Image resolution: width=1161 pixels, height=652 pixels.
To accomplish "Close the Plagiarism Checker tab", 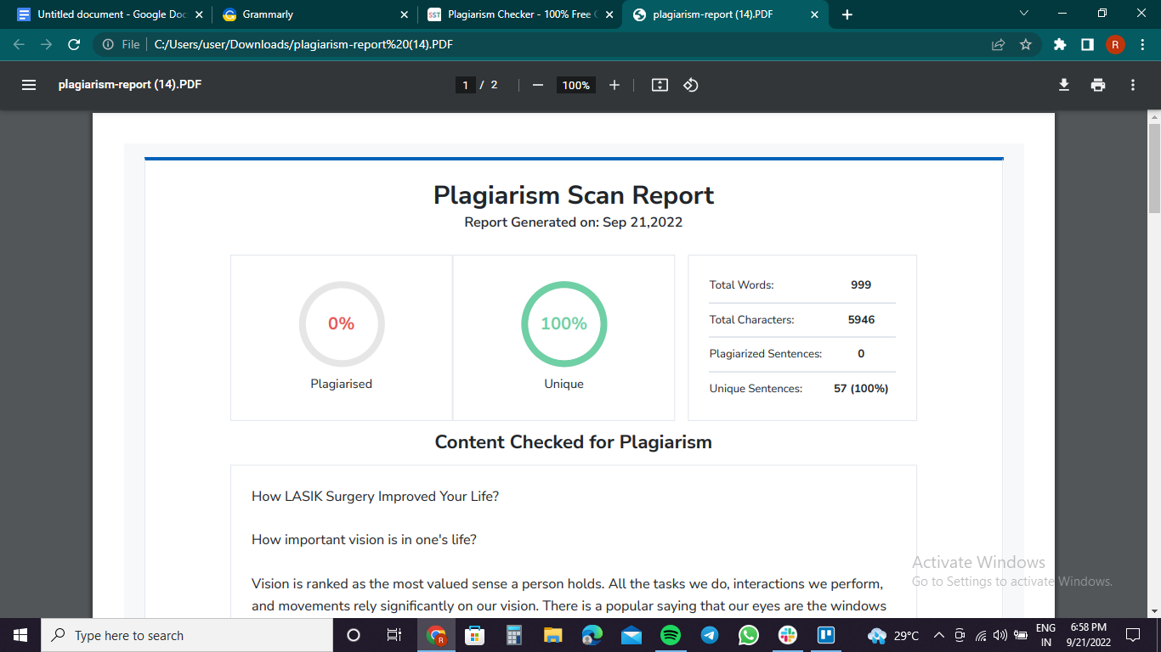I will [609, 14].
